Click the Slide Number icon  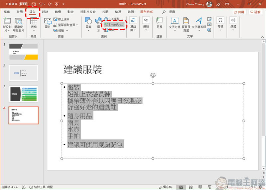click(209, 24)
